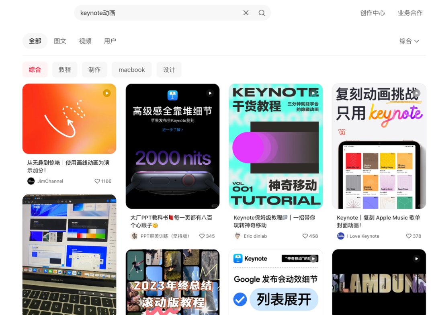Image resolution: width=434 pixels, height=315 pixels.
Task: Like the Apple Music 封面动画 post
Action: (408, 236)
